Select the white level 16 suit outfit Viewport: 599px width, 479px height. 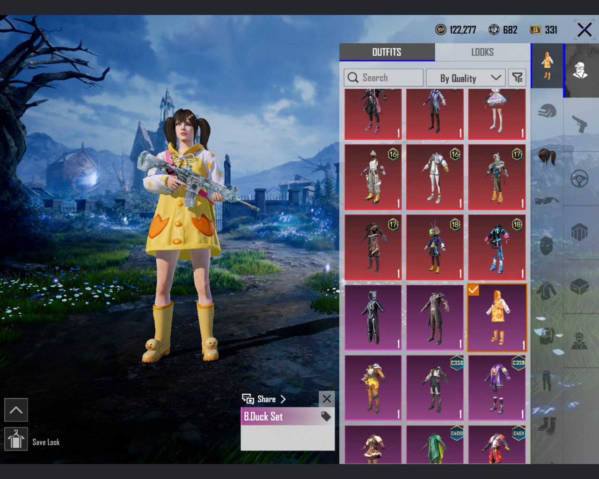click(435, 177)
